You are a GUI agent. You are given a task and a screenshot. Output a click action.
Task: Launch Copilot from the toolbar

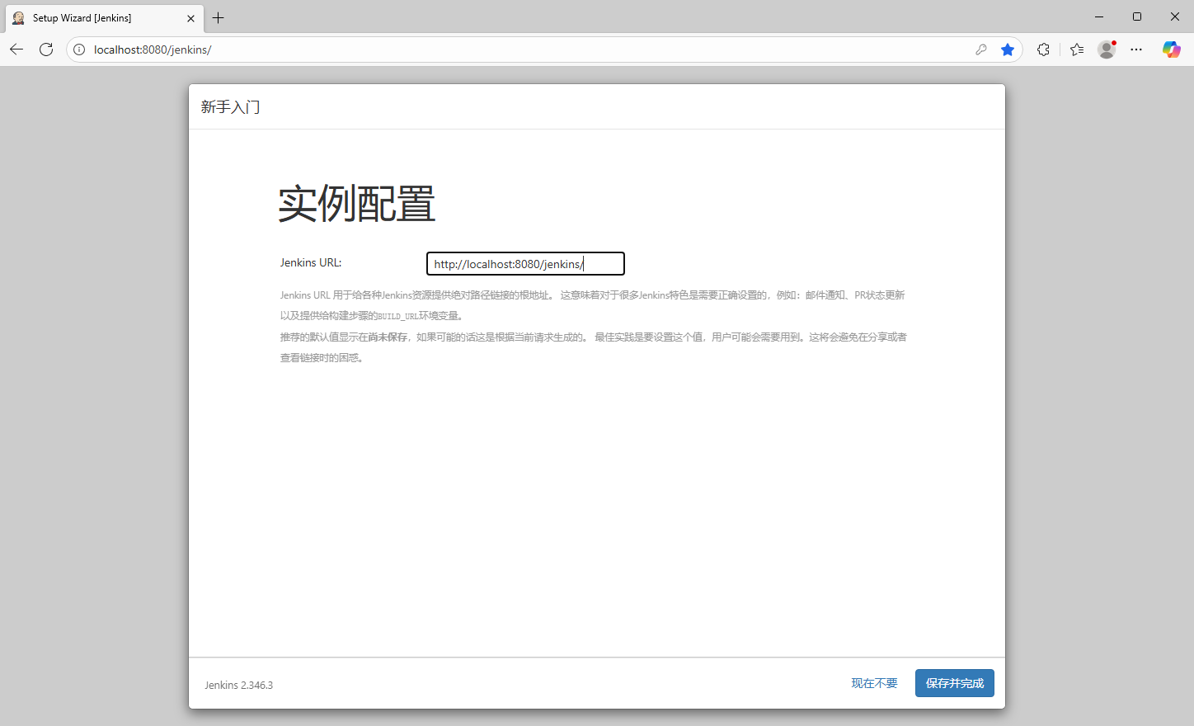click(1171, 49)
